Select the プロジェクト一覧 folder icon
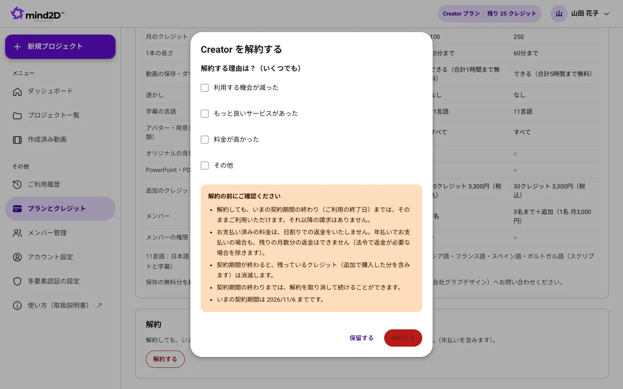This screenshot has height=389, width=623. coord(17,116)
